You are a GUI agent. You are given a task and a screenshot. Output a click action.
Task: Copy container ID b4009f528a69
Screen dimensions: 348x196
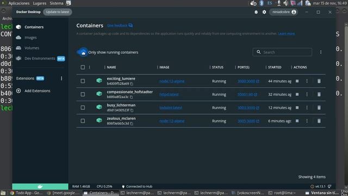point(132,84)
